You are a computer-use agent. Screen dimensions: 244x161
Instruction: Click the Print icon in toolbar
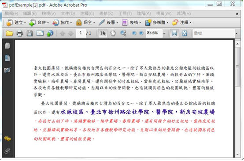[20, 34]
